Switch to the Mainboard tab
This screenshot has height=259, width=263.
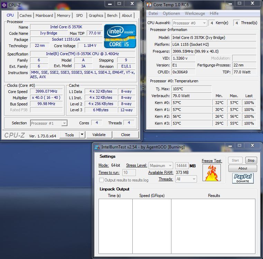44,15
